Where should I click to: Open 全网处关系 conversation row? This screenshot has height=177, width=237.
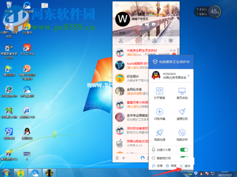[131, 91]
